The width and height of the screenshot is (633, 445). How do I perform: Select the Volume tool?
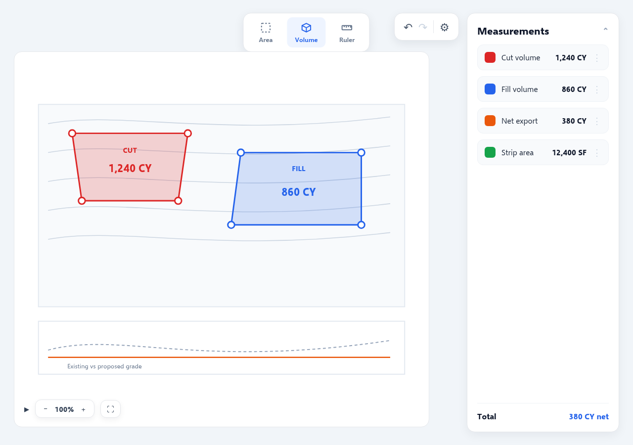point(306,33)
